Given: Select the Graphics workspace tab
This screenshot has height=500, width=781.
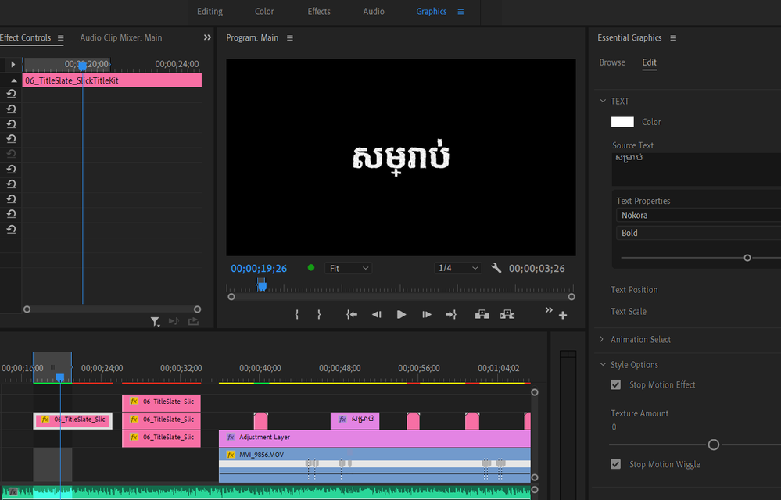Looking at the screenshot, I should (x=432, y=12).
